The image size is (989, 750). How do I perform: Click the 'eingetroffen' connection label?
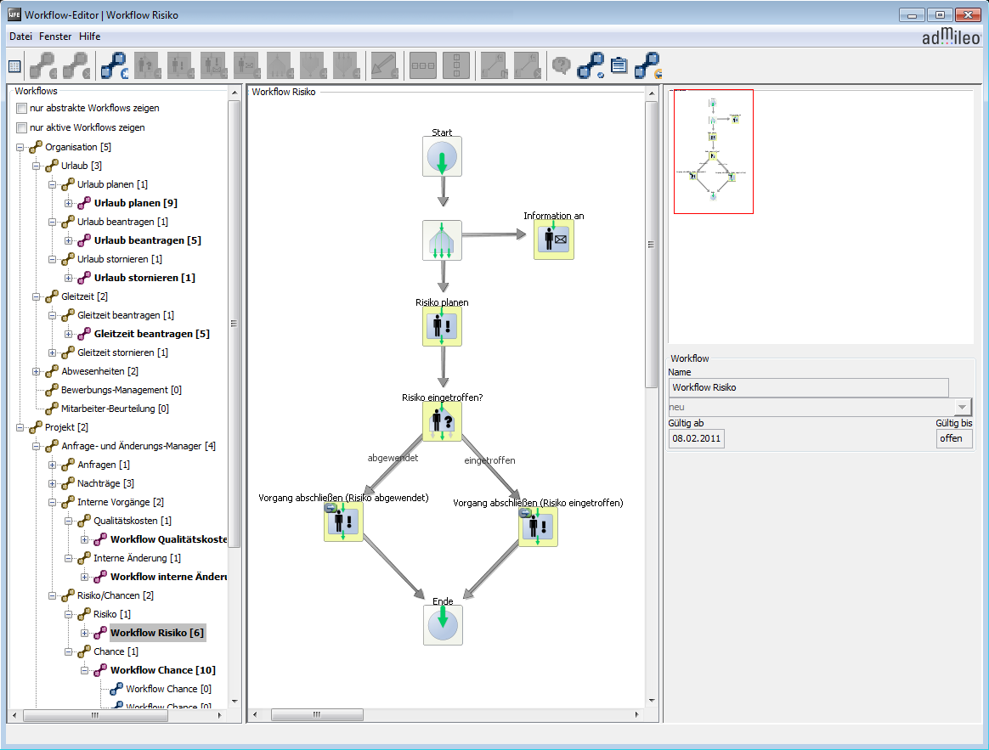pyautogui.click(x=489, y=460)
